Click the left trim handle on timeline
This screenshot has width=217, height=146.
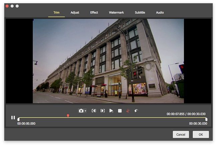coord(18,119)
